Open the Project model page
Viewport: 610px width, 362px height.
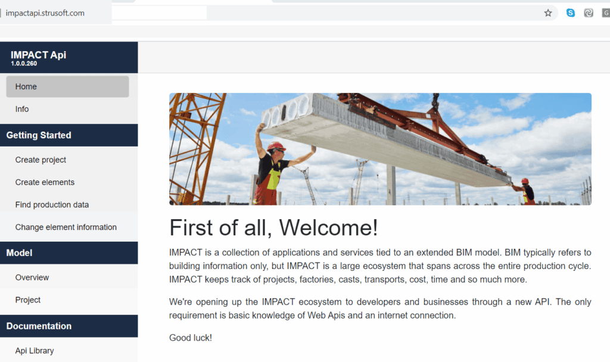click(28, 300)
